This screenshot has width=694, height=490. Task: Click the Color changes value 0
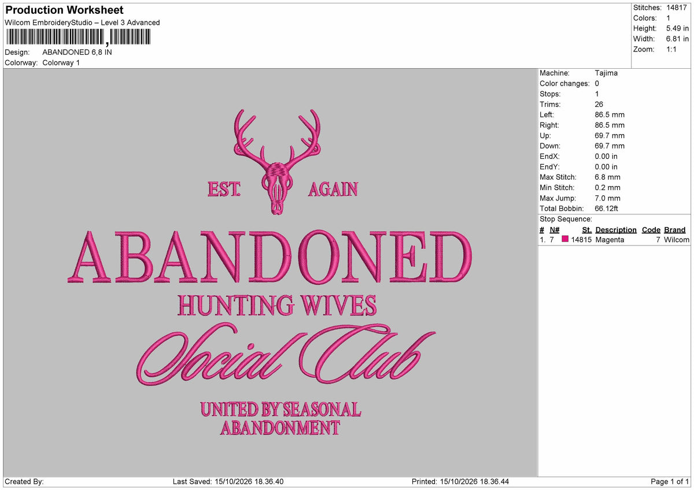coord(597,83)
